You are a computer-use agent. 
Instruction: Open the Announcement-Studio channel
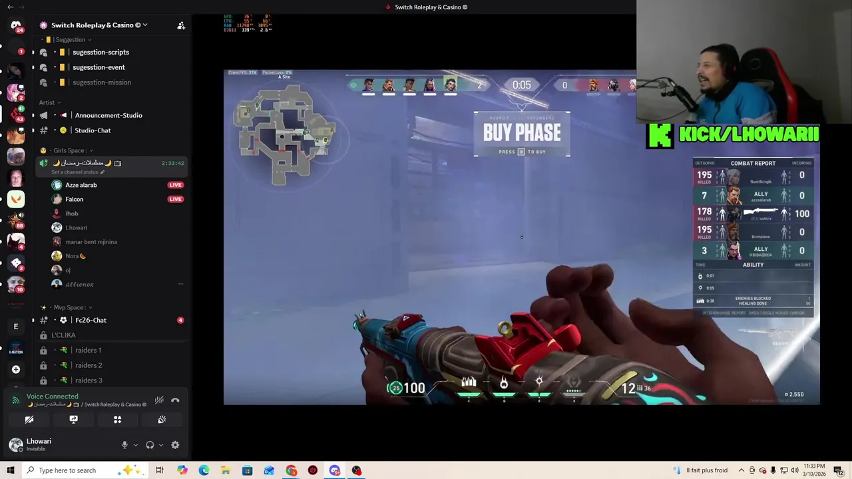point(110,115)
